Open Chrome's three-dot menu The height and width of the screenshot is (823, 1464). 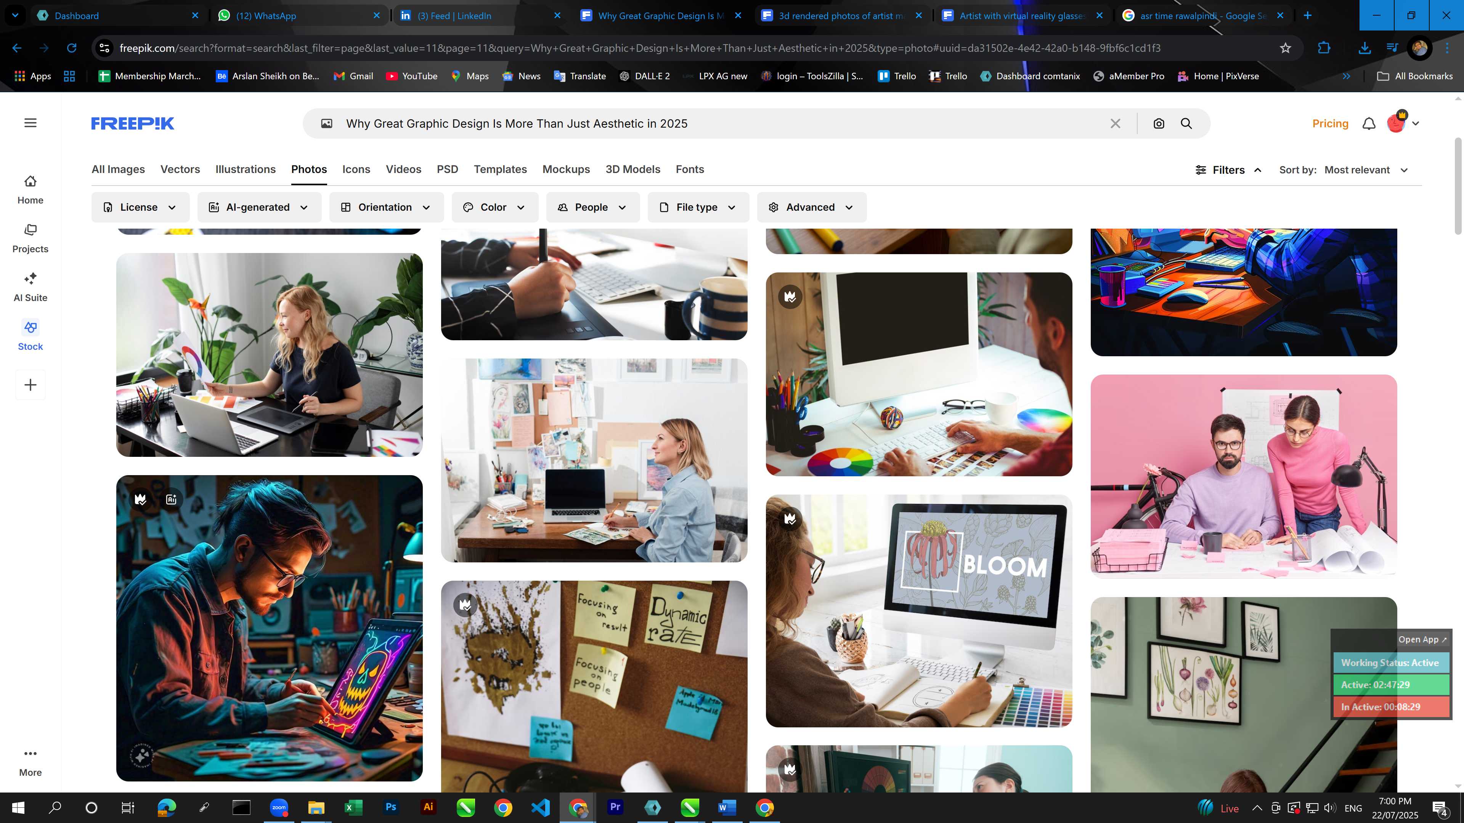pos(1447,48)
